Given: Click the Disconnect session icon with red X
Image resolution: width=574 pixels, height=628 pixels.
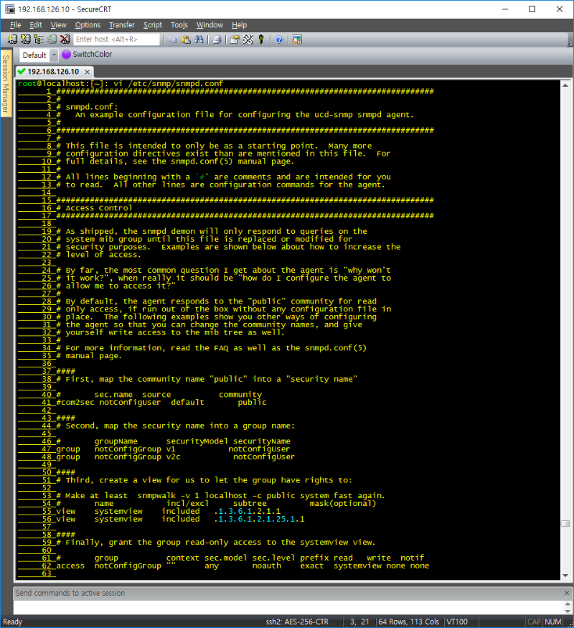Looking at the screenshot, I should (x=65, y=39).
